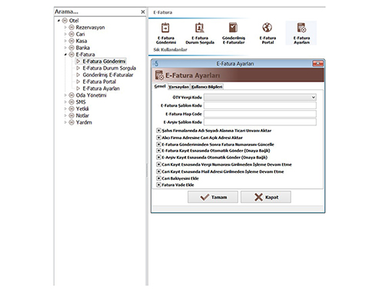
Task: Click the Sık Kullanılanlar label
Action: click(170, 50)
